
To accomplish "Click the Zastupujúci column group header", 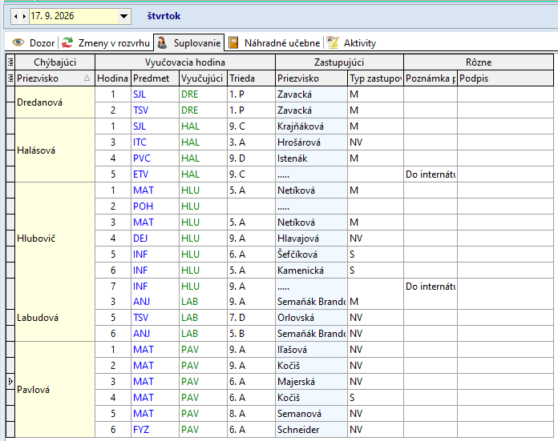I will pos(339,62).
